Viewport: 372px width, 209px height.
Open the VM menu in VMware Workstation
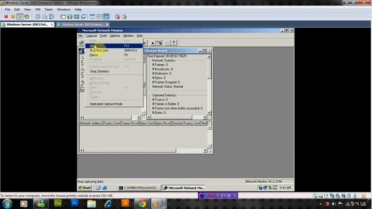pos(37,9)
